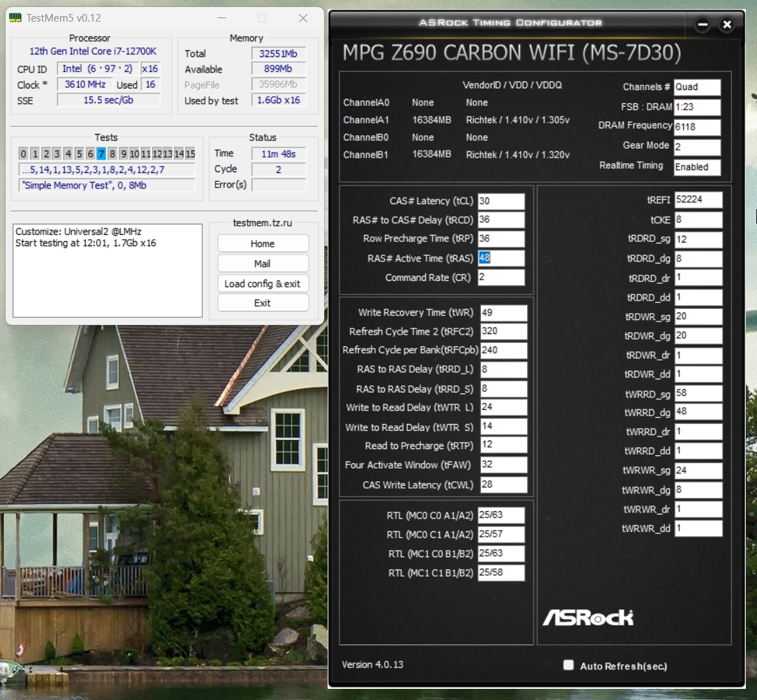Click the Mail button in TestMem5
Viewport: 757px width, 700px height.
[x=263, y=264]
